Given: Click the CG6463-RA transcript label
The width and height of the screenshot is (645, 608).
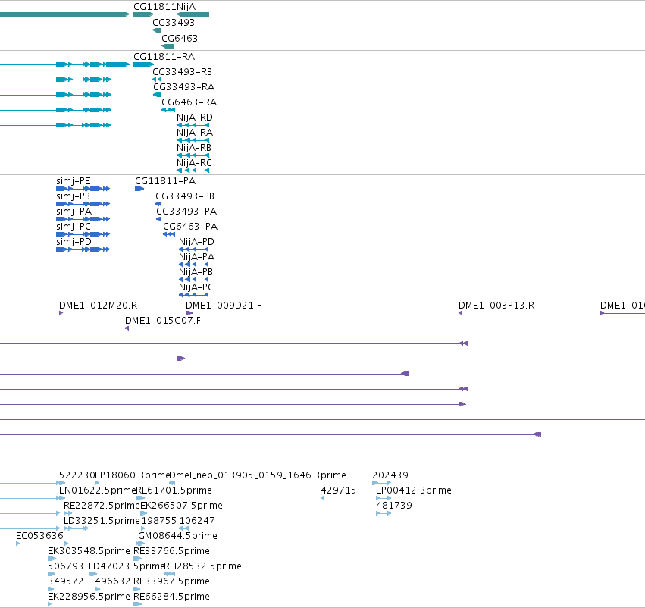Looking at the screenshot, I should pyautogui.click(x=189, y=102).
